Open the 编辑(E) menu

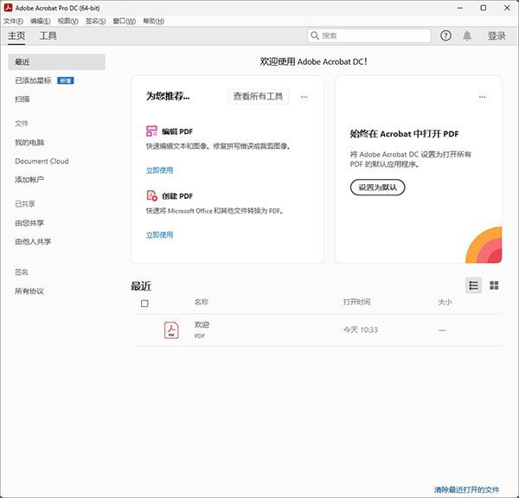[x=41, y=21]
